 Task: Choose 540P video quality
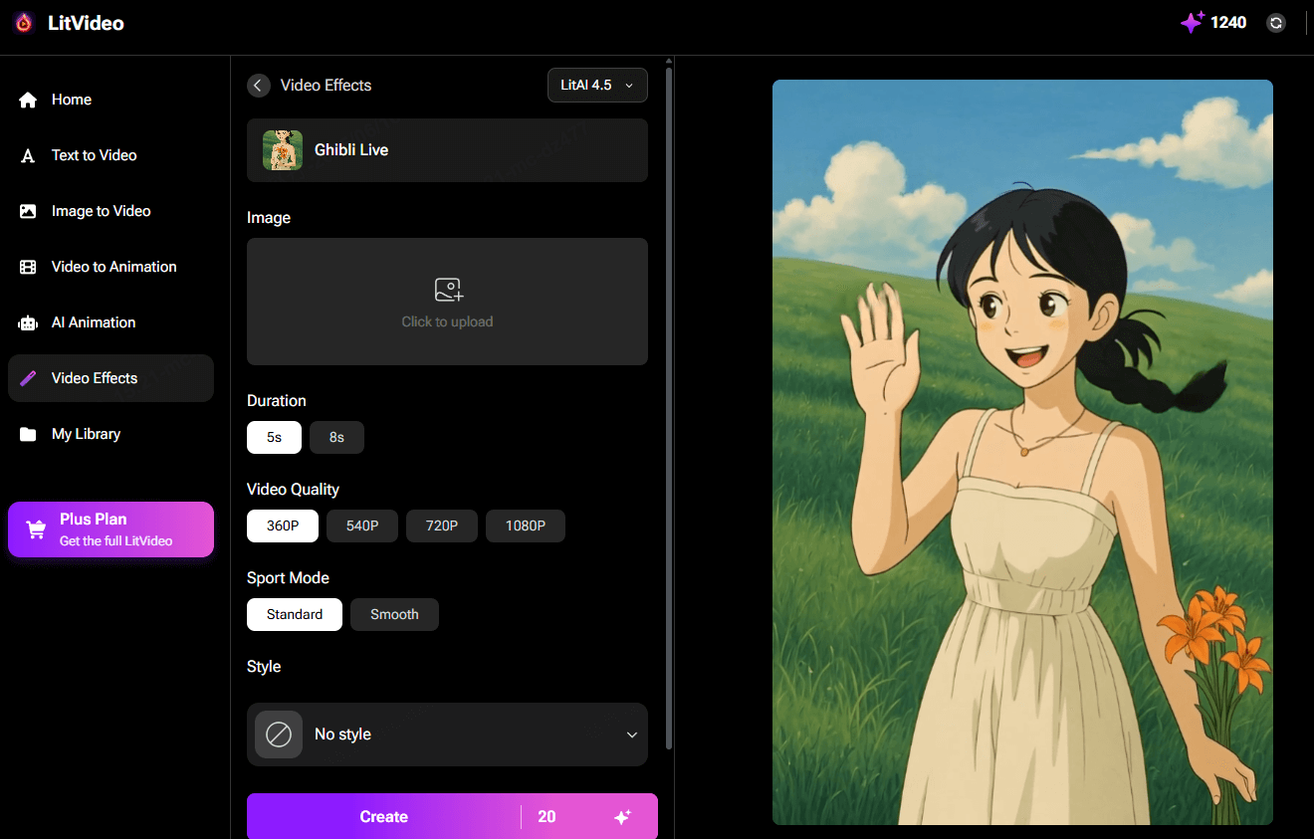point(362,526)
